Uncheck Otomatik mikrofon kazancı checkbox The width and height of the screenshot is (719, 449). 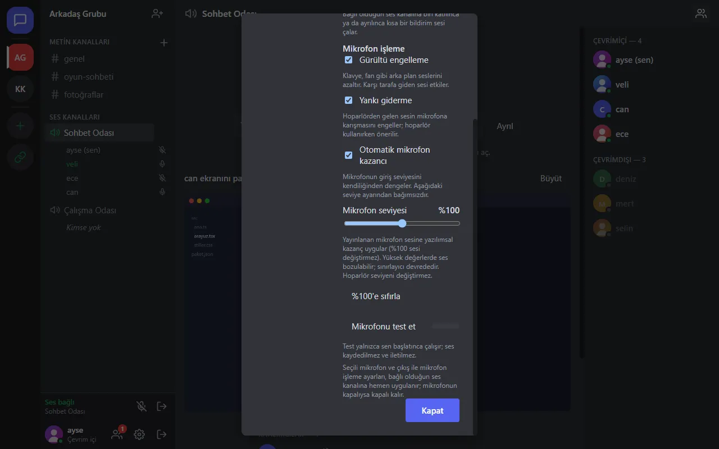[x=348, y=155]
